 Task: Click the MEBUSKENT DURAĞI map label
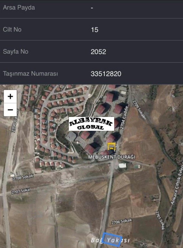112,157
